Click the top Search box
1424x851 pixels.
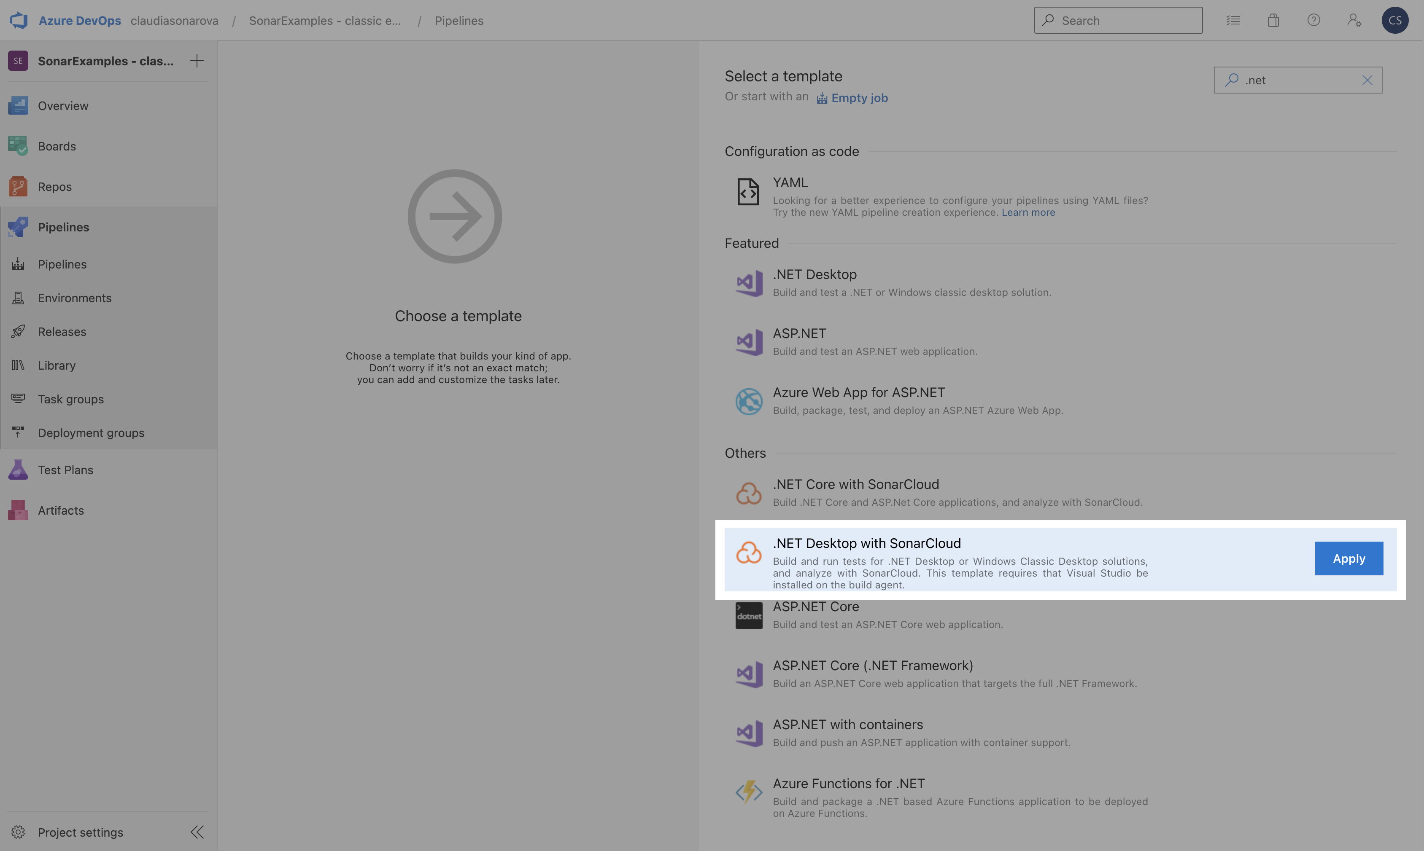tap(1118, 20)
